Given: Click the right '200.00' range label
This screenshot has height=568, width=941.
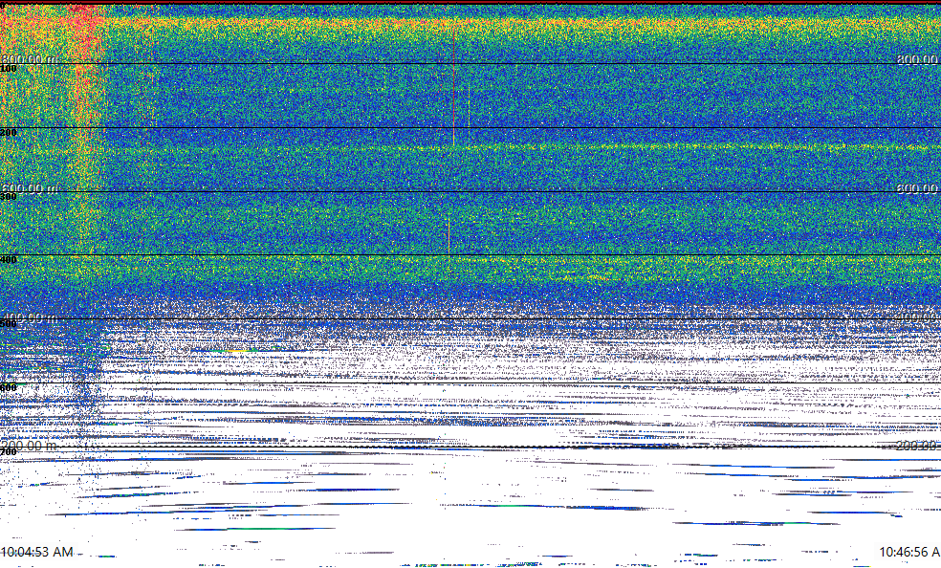Looking at the screenshot, I should (918, 446).
